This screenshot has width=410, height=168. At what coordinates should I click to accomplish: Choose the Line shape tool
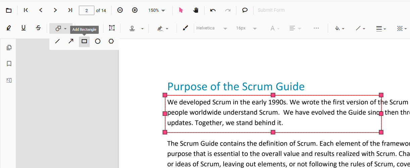click(57, 41)
